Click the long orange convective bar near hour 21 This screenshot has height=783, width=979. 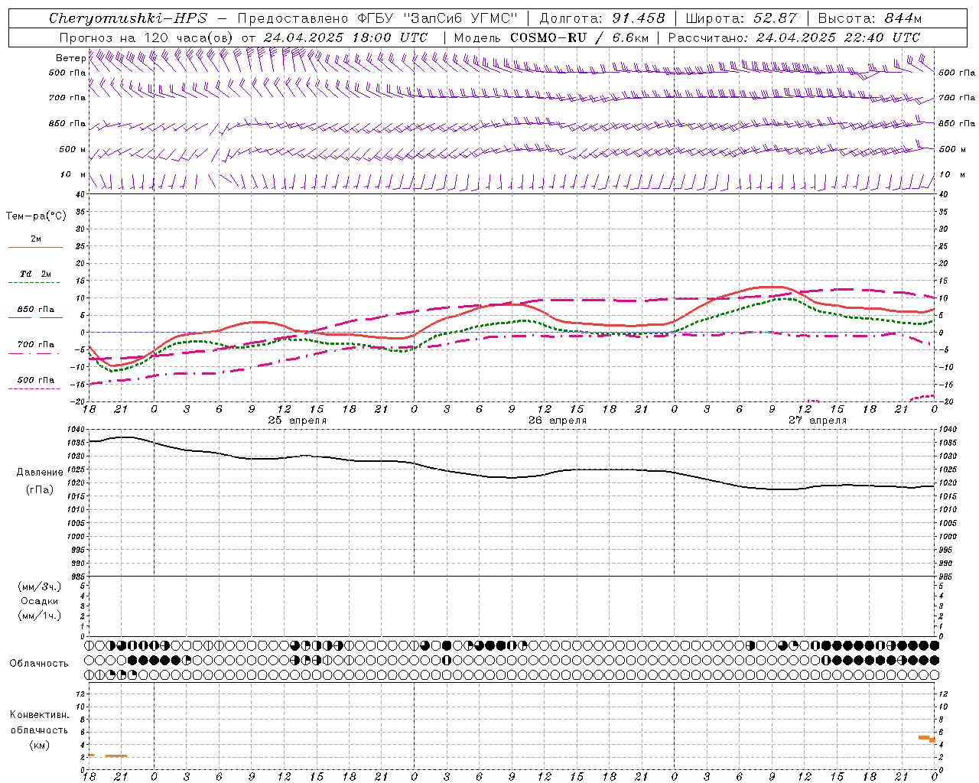(116, 755)
